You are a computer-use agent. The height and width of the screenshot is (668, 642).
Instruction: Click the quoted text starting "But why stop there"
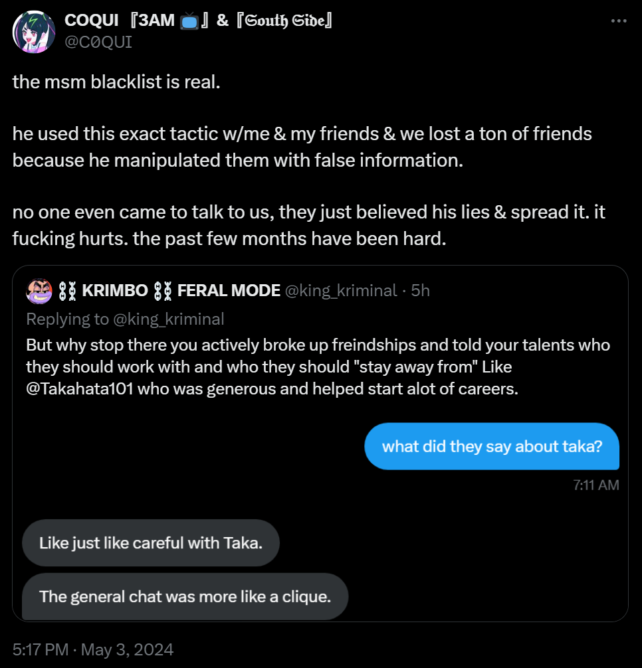point(318,367)
